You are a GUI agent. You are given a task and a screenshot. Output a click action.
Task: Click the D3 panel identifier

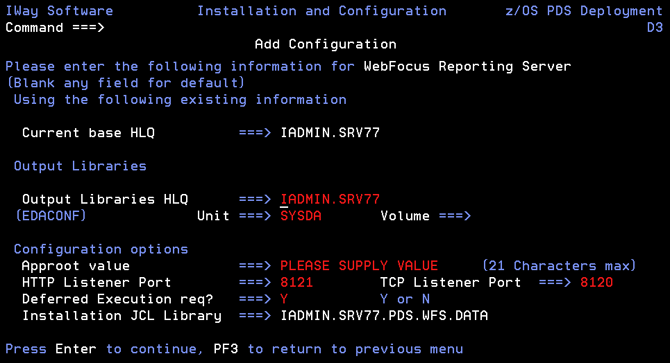click(x=655, y=28)
